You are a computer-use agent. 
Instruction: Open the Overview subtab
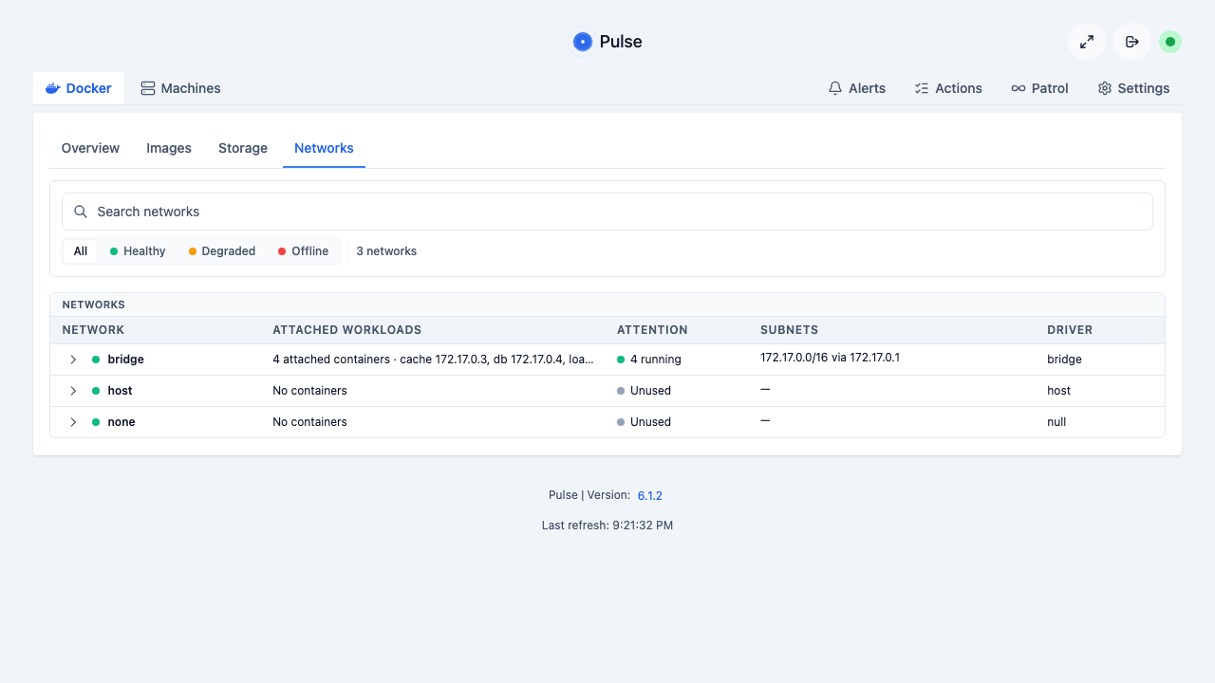point(90,148)
